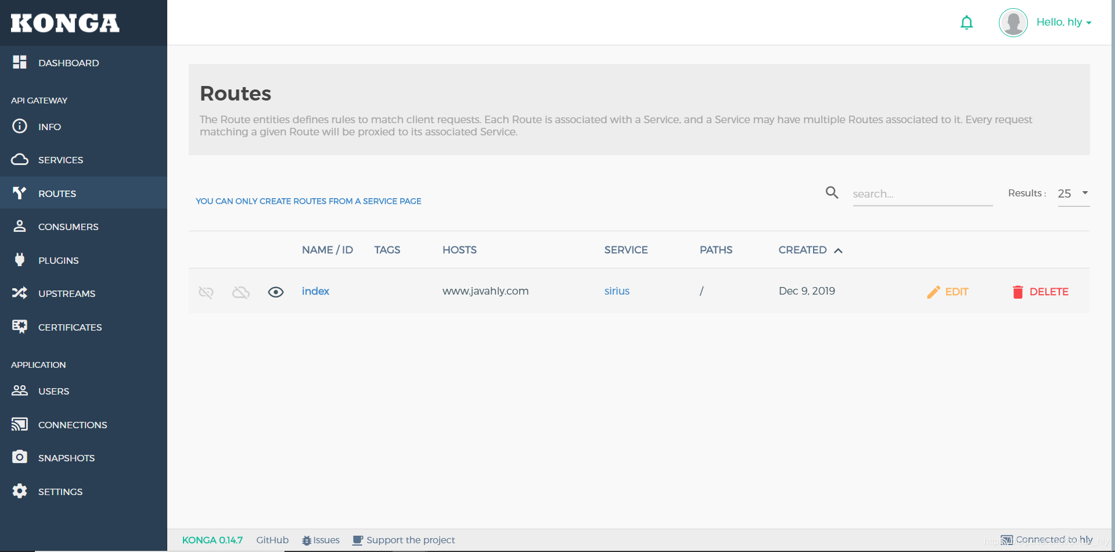Click the Services cloud icon
This screenshot has width=1115, height=552.
click(x=20, y=159)
